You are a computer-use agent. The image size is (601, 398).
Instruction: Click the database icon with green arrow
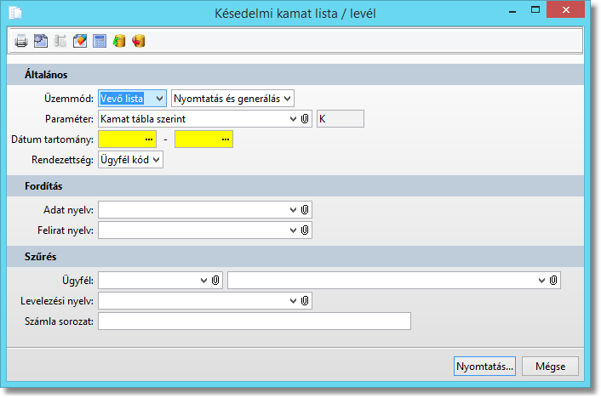click(x=119, y=41)
